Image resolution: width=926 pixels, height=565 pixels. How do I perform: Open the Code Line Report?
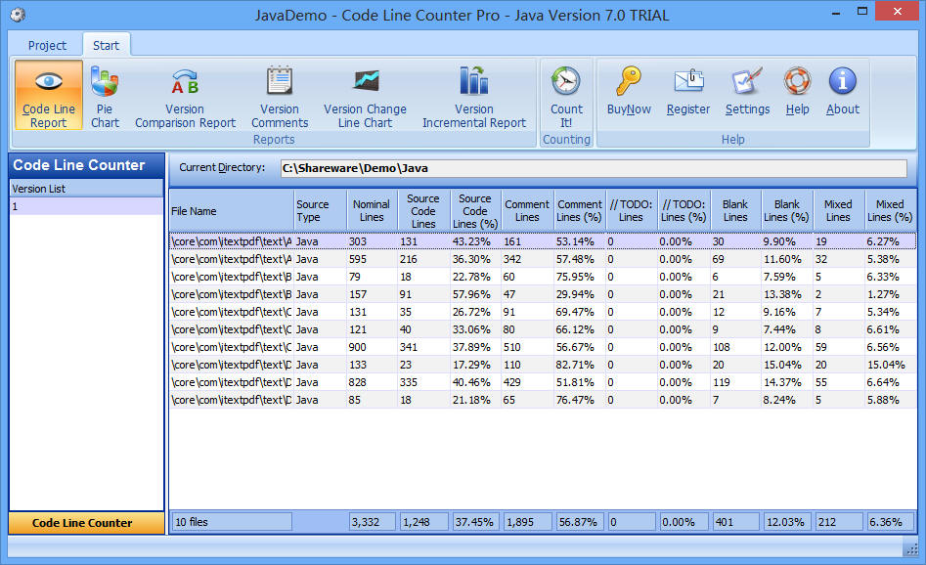(47, 95)
